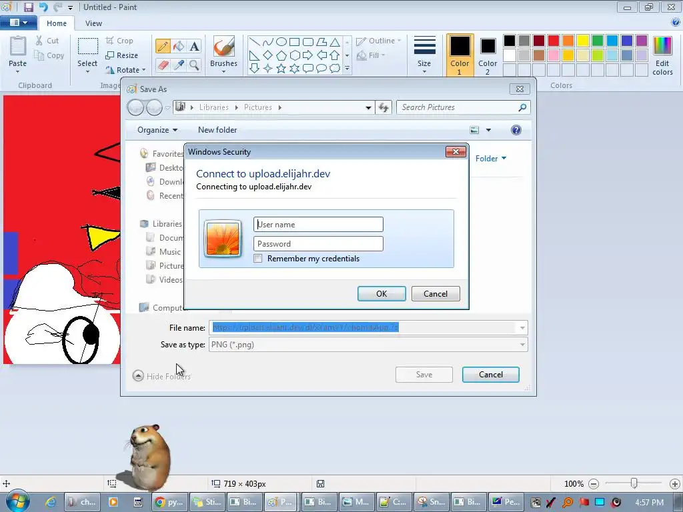Click the zoom slider handle
Viewport: 683px width, 512px height.
pyautogui.click(x=634, y=483)
